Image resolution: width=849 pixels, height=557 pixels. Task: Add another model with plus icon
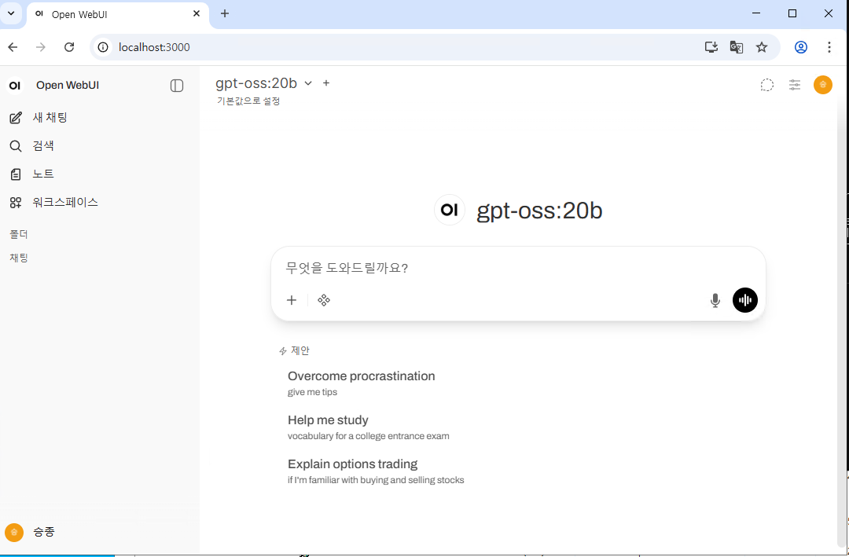(326, 82)
